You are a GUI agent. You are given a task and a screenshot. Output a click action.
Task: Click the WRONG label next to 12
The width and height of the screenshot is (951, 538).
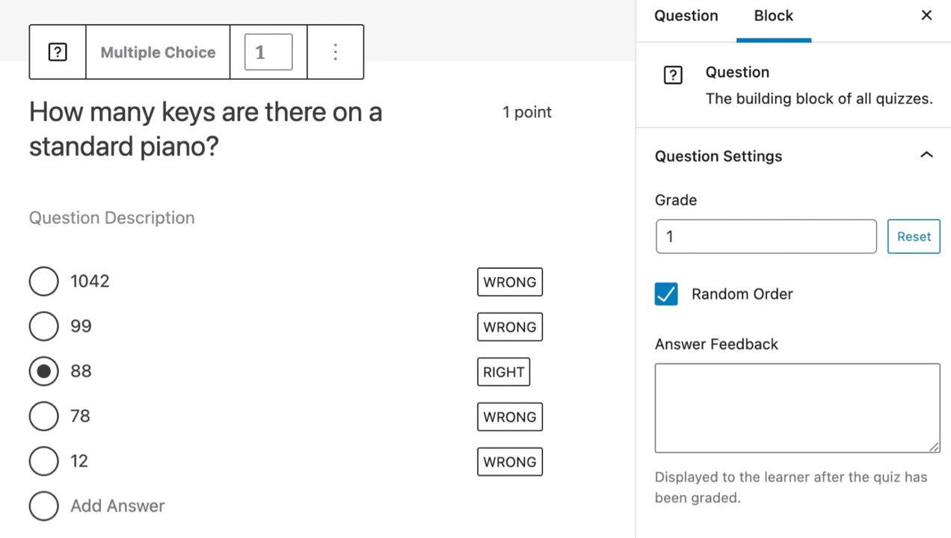pos(509,461)
